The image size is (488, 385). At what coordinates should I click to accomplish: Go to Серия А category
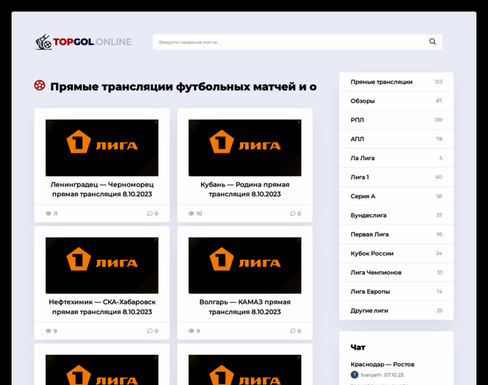pos(396,196)
